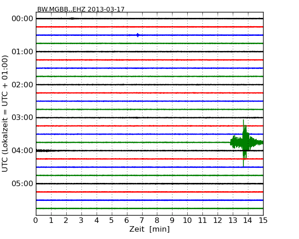Click the x-axis tick label 2
Screen dimensions: 299x239
[66, 221]
